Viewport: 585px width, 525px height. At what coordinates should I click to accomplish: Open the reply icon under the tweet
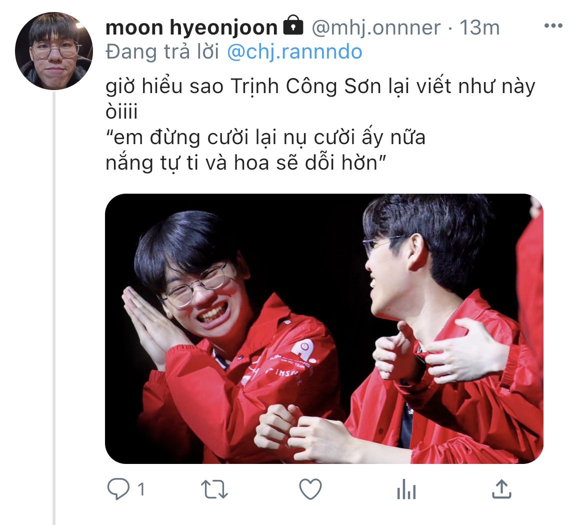(x=118, y=489)
